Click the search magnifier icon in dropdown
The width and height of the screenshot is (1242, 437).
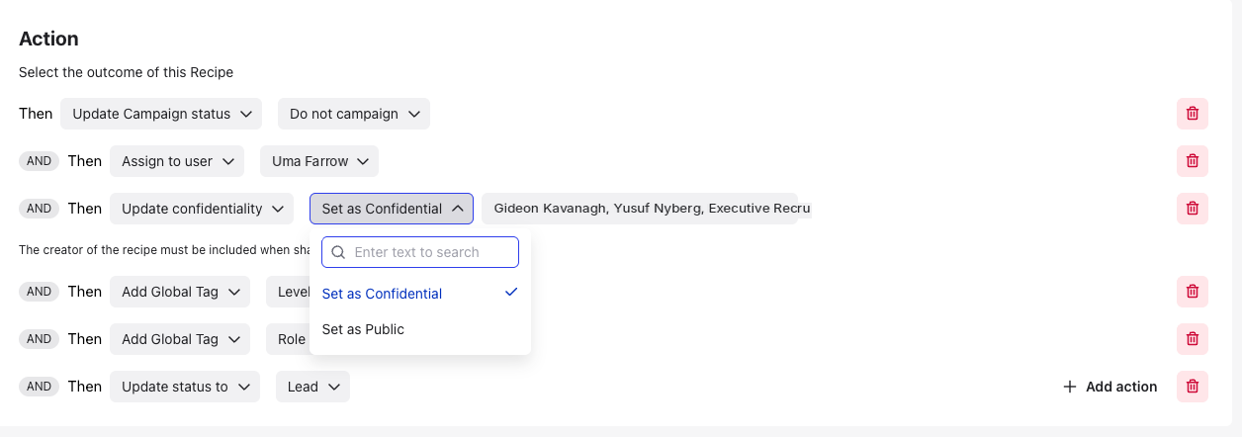click(x=338, y=252)
